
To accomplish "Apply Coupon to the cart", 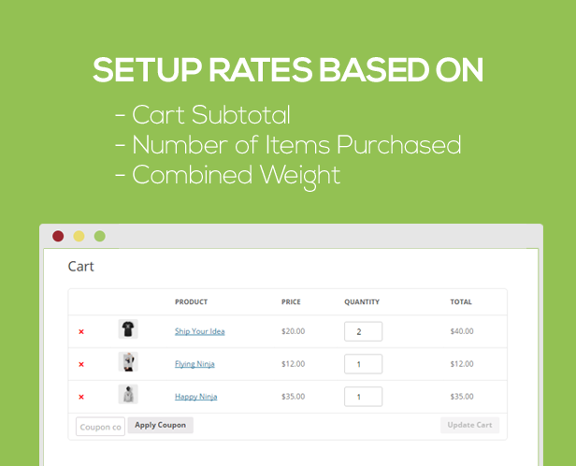I will click(161, 425).
